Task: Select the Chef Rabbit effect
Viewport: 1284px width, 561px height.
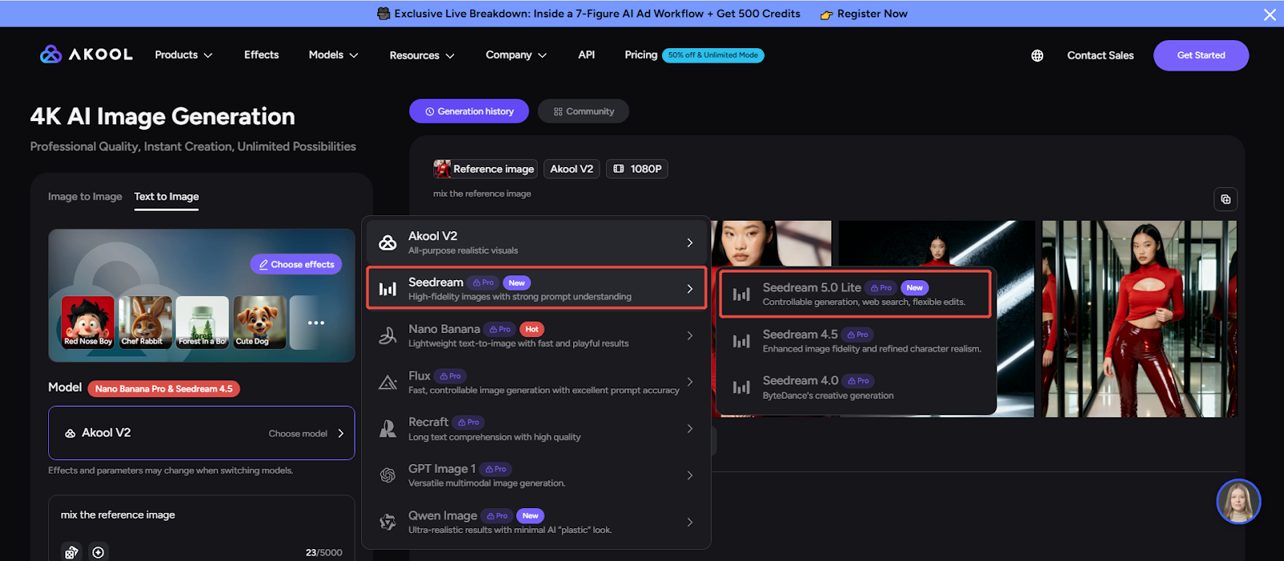Action: pos(145,323)
